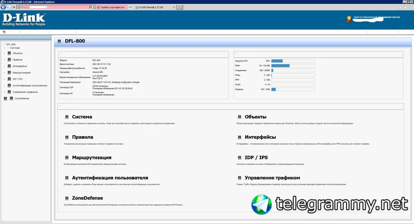The height and width of the screenshot is (224, 414).
Task: Open sidebar tree item 'Интерфейсы'
Action: (20, 66)
